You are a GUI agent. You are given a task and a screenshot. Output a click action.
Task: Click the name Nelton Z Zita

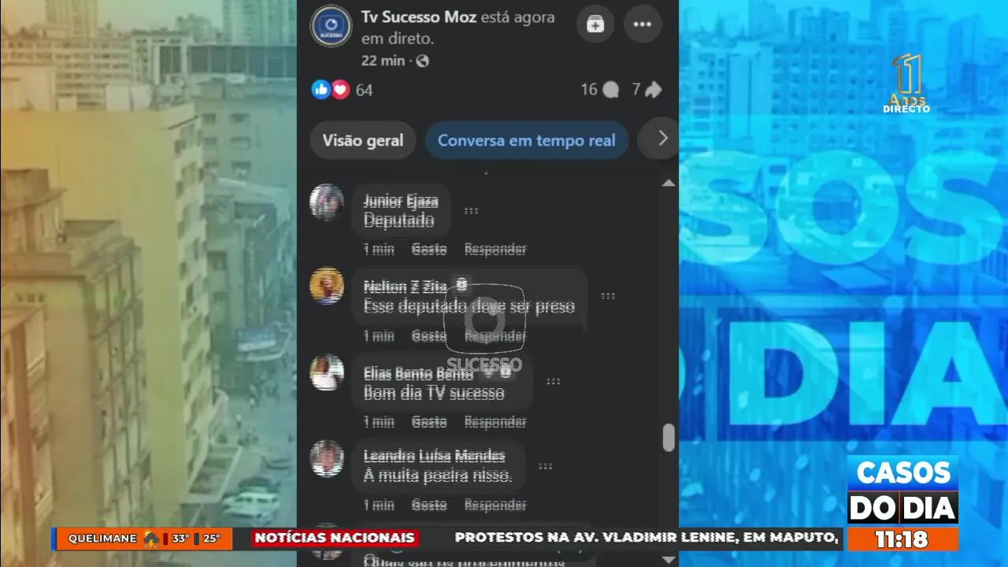pos(406,287)
